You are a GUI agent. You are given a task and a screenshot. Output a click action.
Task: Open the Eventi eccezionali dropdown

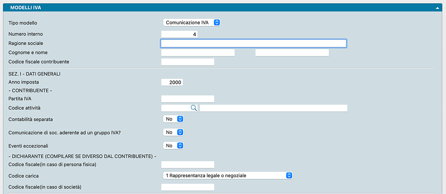point(174,146)
